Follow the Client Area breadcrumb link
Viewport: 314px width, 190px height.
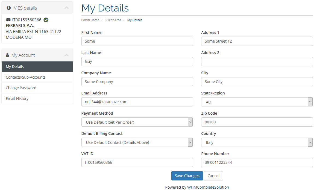(113, 20)
